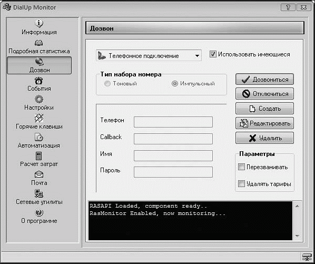
Task: Select the Тоновый radio button
Action: tap(107, 83)
